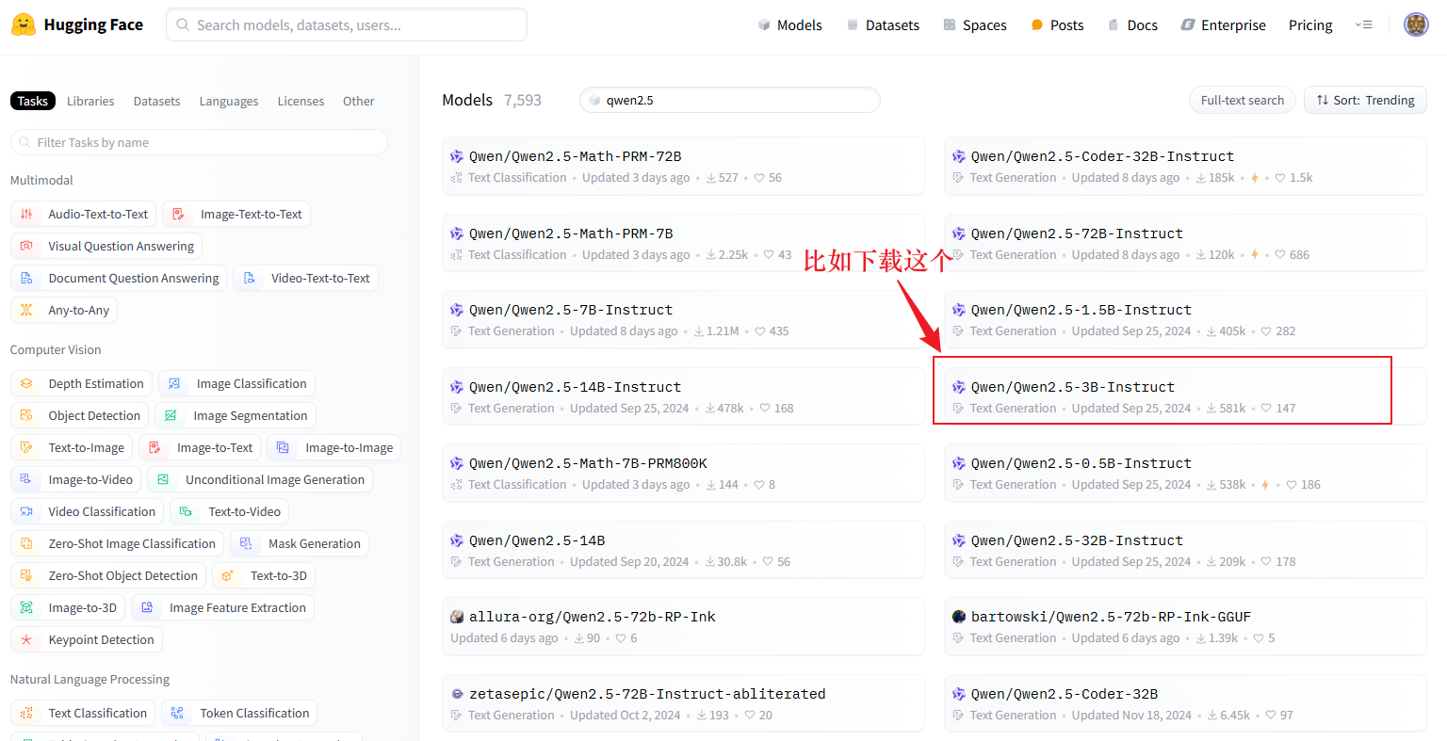This screenshot has width=1447, height=741.
Task: Click the Image-to-Text tag icon
Action: (154, 447)
